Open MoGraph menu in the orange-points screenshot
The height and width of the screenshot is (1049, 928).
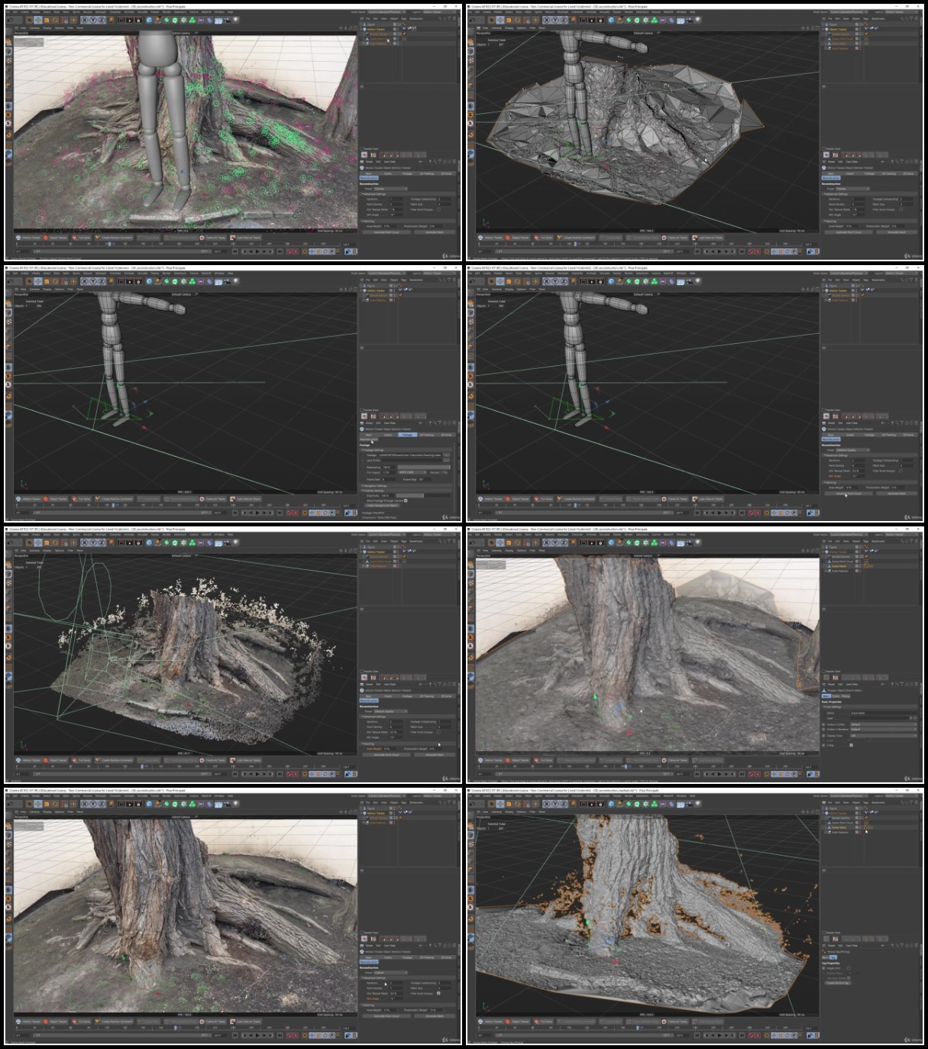tap(561, 795)
